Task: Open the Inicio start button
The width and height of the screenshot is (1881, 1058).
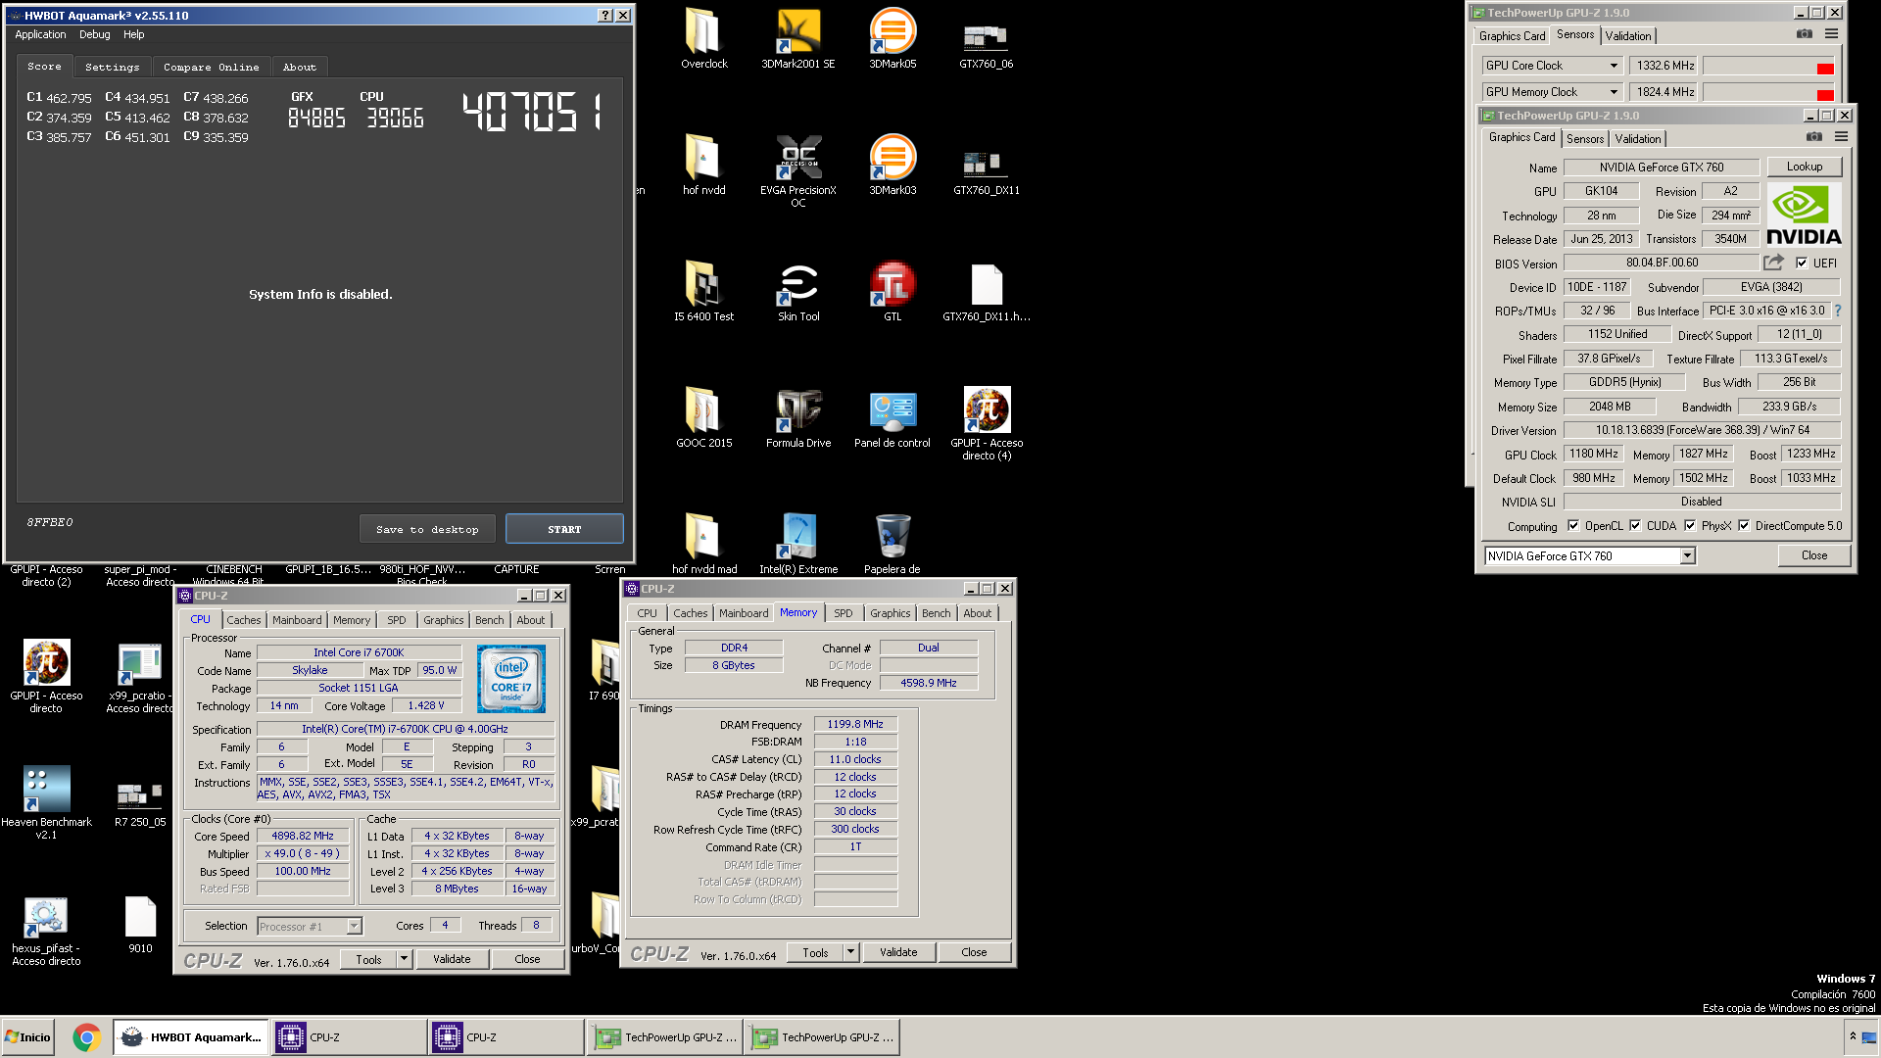Action: click(x=27, y=1037)
